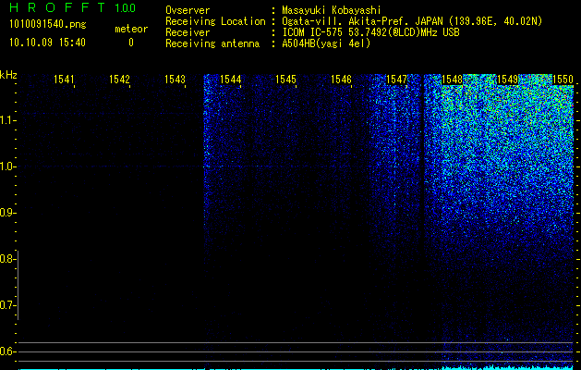Click the 1544 time marker
581x370 pixels.
(x=231, y=80)
